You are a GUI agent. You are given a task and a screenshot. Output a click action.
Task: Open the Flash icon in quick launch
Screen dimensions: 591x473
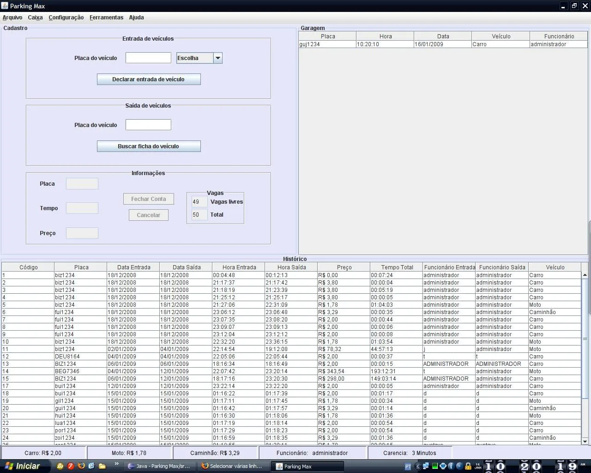(71, 466)
